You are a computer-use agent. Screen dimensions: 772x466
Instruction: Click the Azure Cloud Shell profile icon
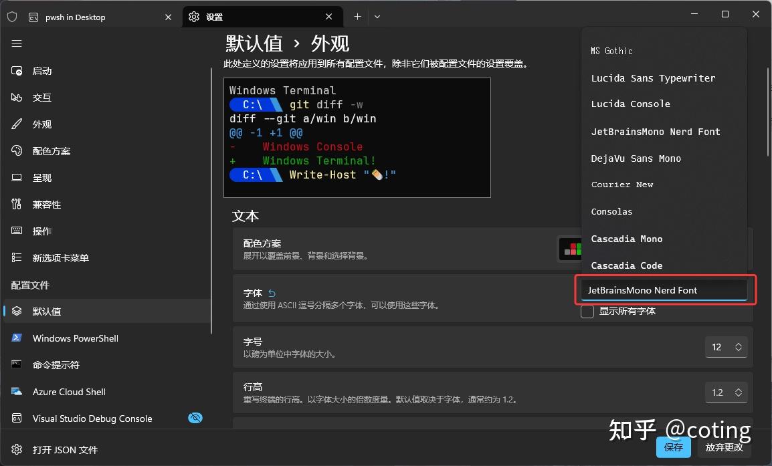17,392
